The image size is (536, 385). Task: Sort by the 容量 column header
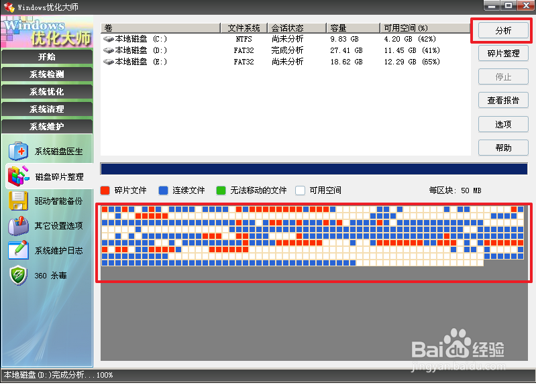[353, 27]
